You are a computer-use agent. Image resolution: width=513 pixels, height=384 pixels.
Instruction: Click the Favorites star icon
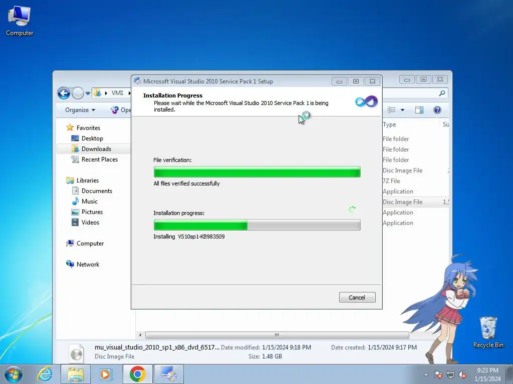point(70,127)
